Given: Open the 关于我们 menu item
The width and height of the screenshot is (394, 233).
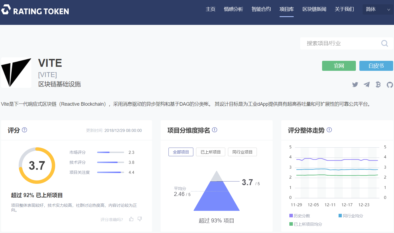Looking at the screenshot, I should [x=344, y=9].
